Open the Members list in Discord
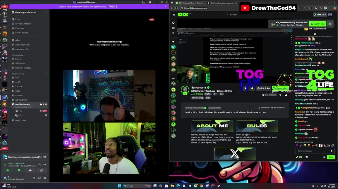Image resolution: width=338 pixels, height=189 pixels. [x=19, y=28]
